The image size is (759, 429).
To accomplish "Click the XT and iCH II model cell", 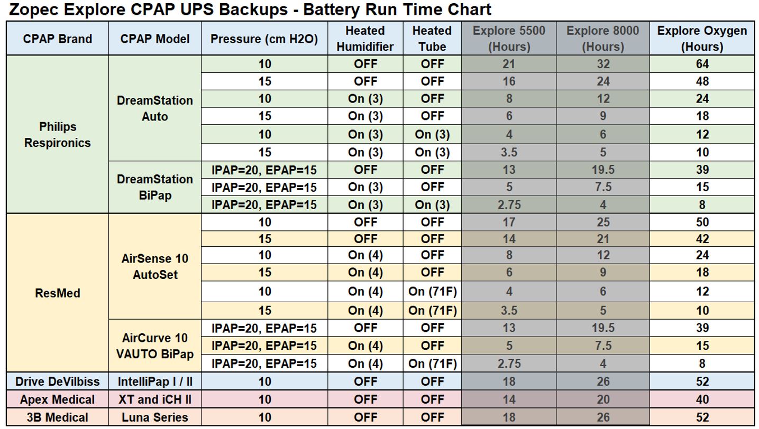I will 154,399.
